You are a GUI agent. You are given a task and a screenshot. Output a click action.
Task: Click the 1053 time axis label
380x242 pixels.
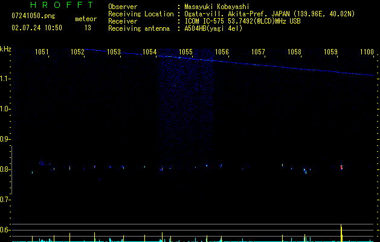(x=114, y=52)
